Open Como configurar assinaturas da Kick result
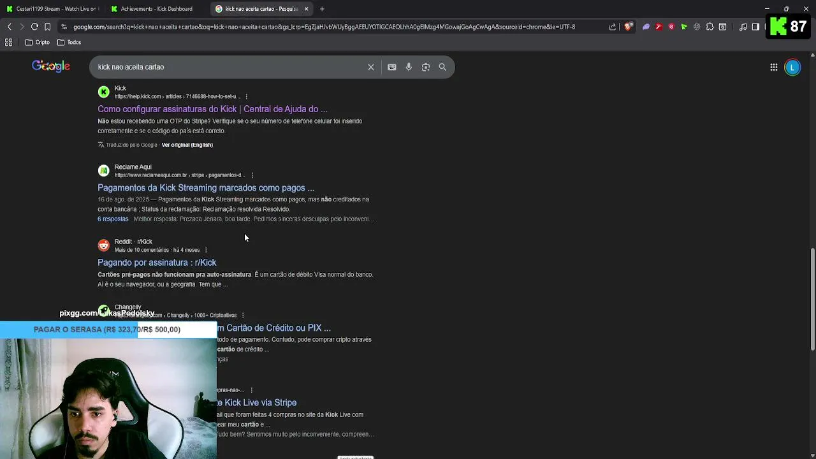Screen dimensions: 816x459 (212, 109)
